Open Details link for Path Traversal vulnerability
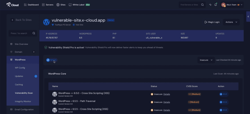The image size is (250, 114). tap(167, 102)
